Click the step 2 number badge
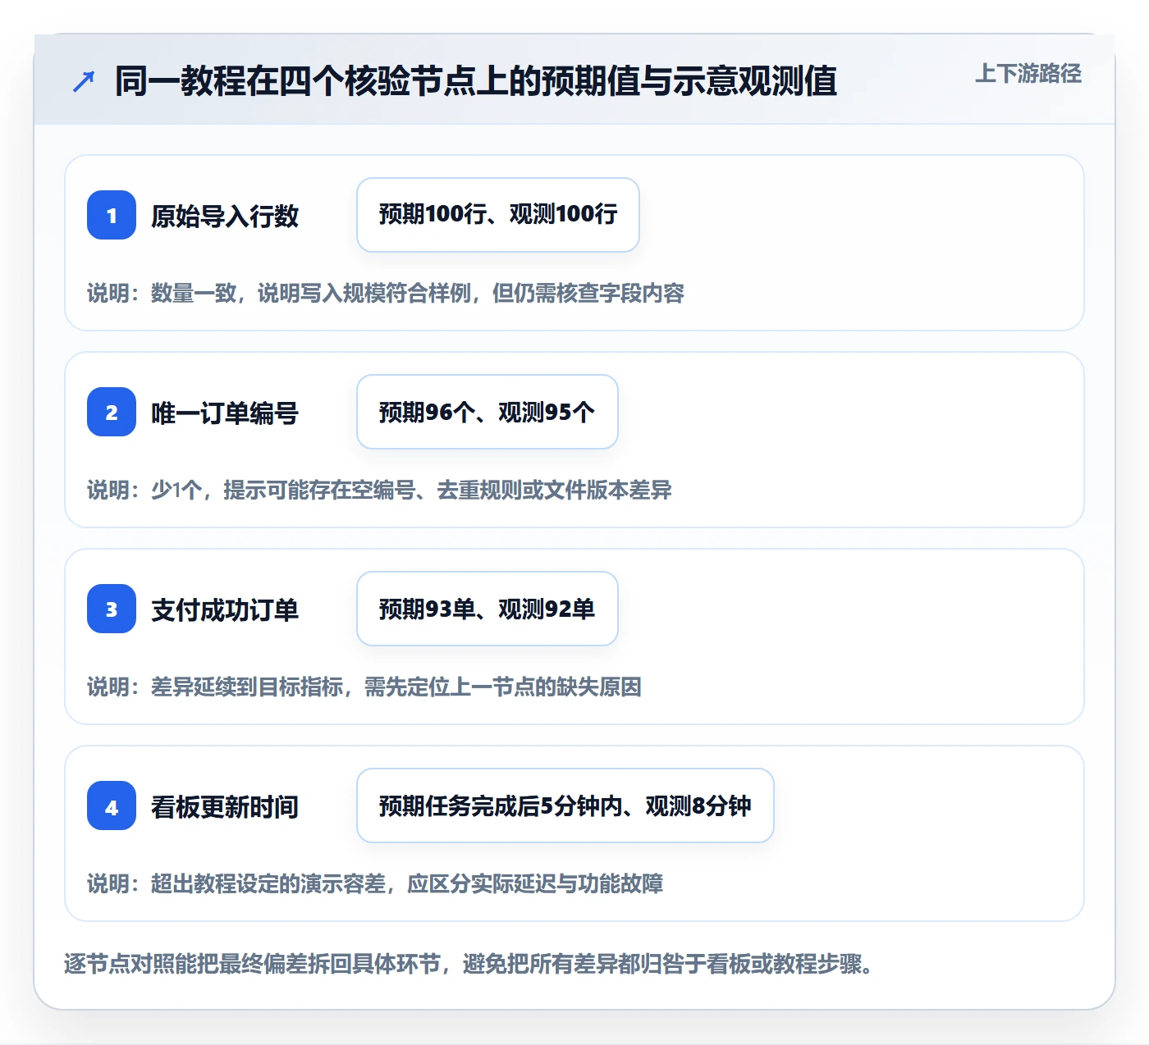1149x1045 pixels. coord(112,412)
